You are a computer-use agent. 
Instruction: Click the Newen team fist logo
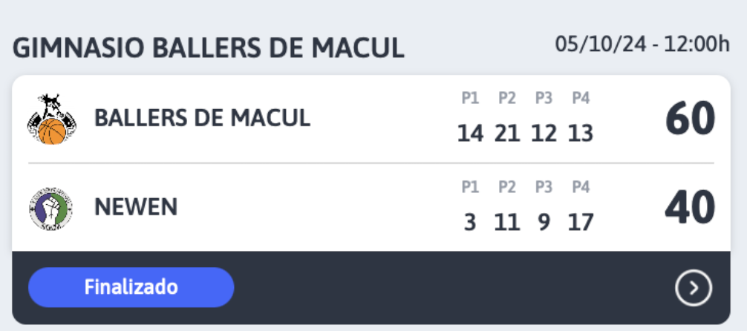[x=51, y=209]
